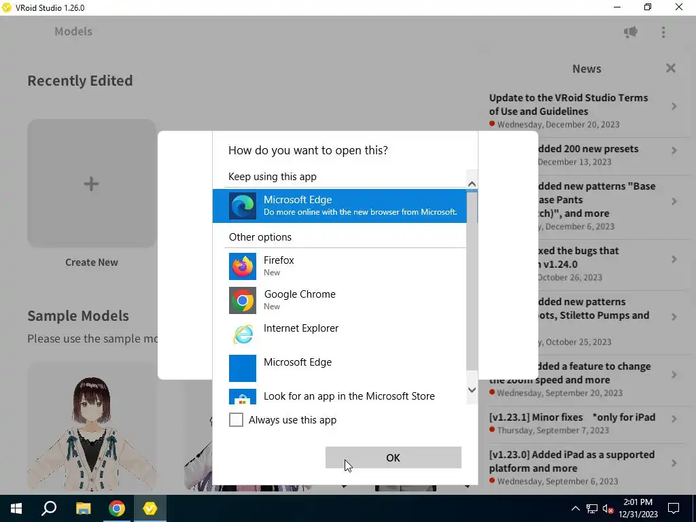This screenshot has height=522, width=696.
Task: Expand chevron for fixed the bugs news
Action: point(674,259)
